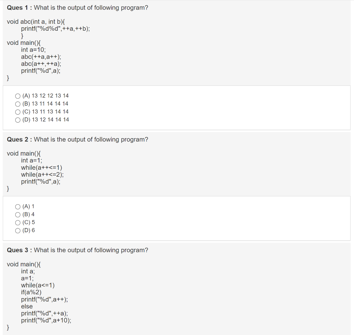Viewport: 354px width, 335px height.
Task: Click the printf("%d",a+10); line in Ques 3
Action: click(x=46, y=321)
